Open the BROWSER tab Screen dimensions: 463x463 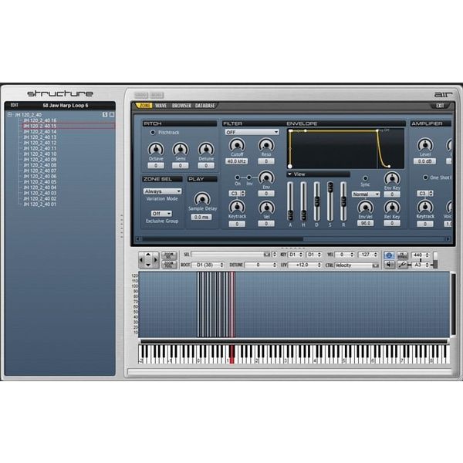tap(181, 106)
